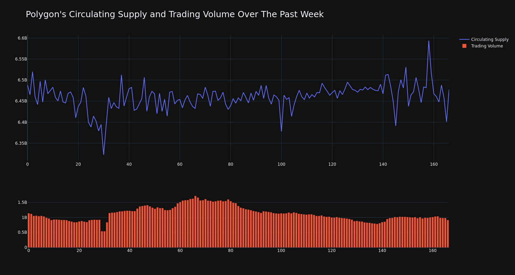Image resolution: width=515 pixels, height=275 pixels.
Task: Click the 6.35B y-axis label
Action: tap(21, 143)
